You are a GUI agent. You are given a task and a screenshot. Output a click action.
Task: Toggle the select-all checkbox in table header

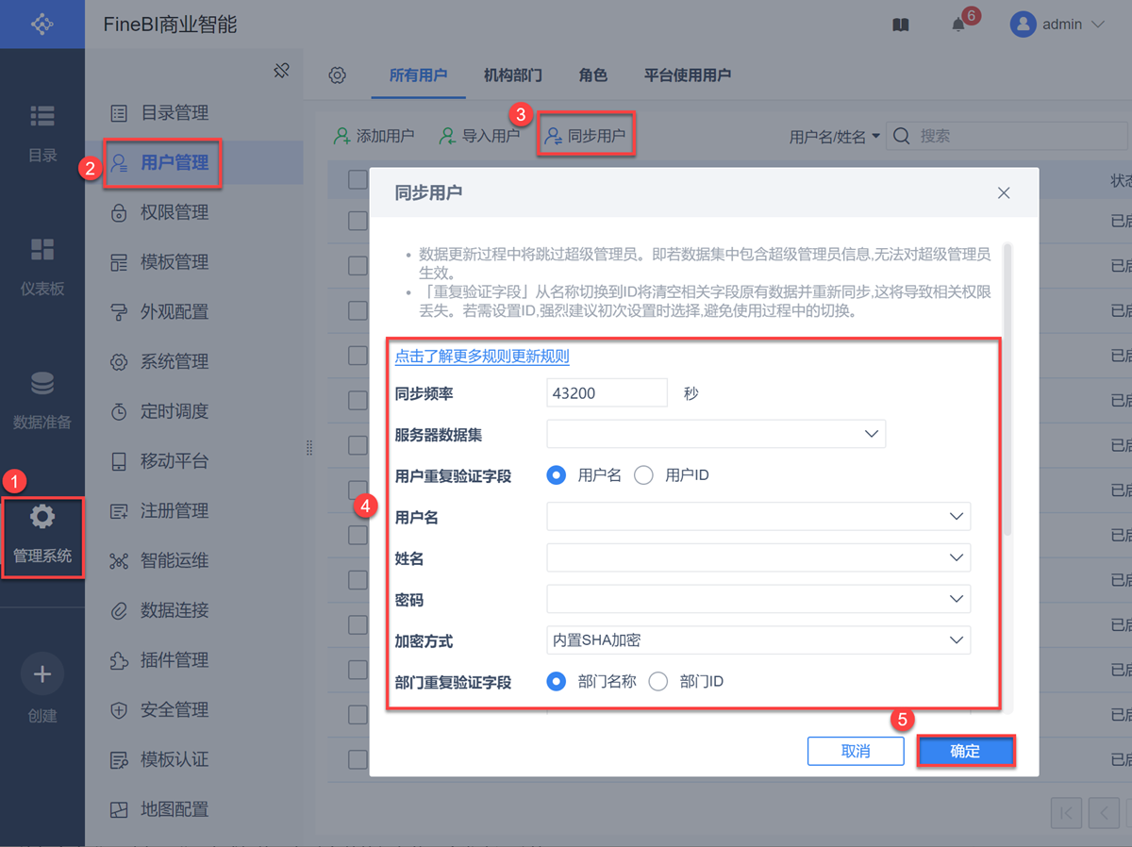[358, 179]
